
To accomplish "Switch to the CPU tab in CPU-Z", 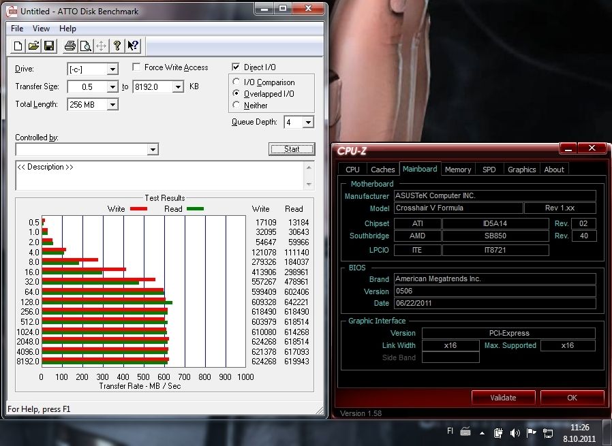I will click(352, 169).
